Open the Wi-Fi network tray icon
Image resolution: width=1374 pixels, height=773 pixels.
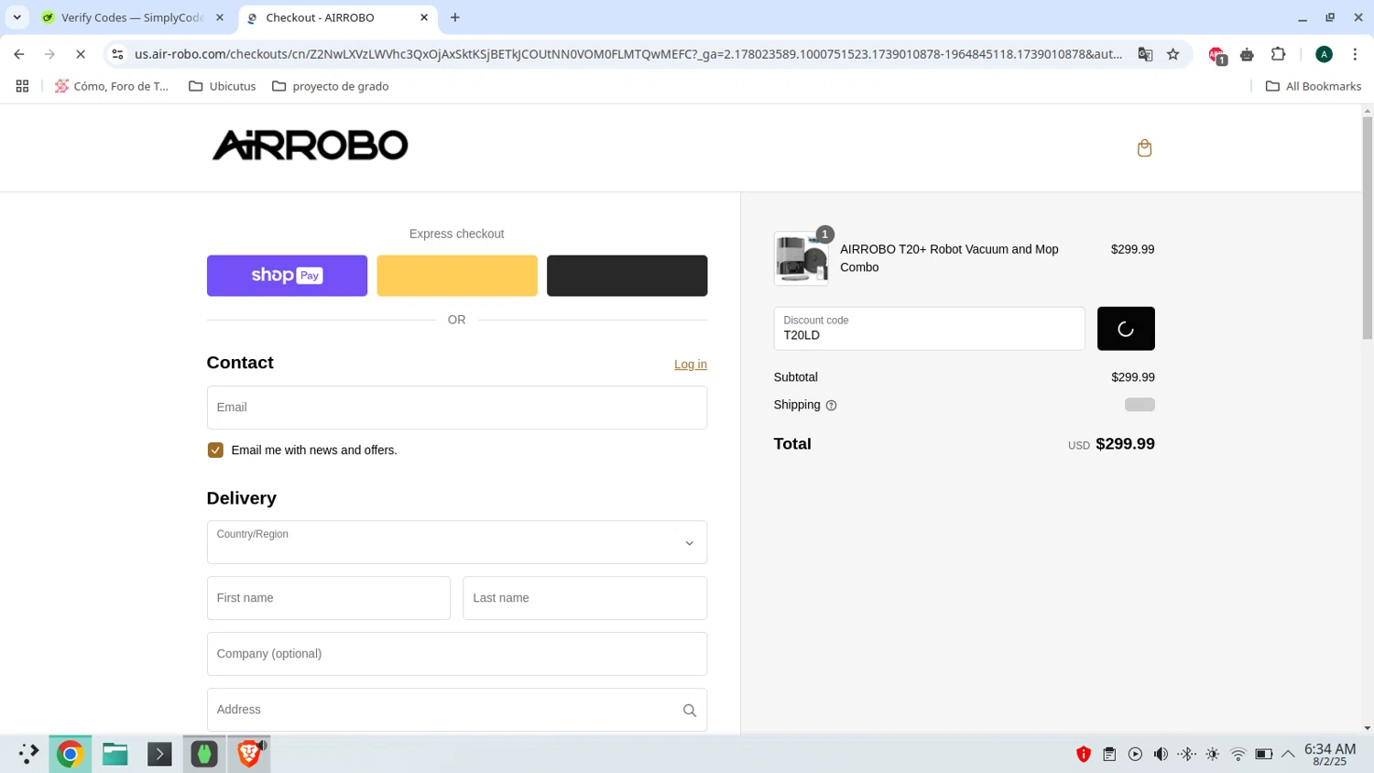pos(1238,754)
